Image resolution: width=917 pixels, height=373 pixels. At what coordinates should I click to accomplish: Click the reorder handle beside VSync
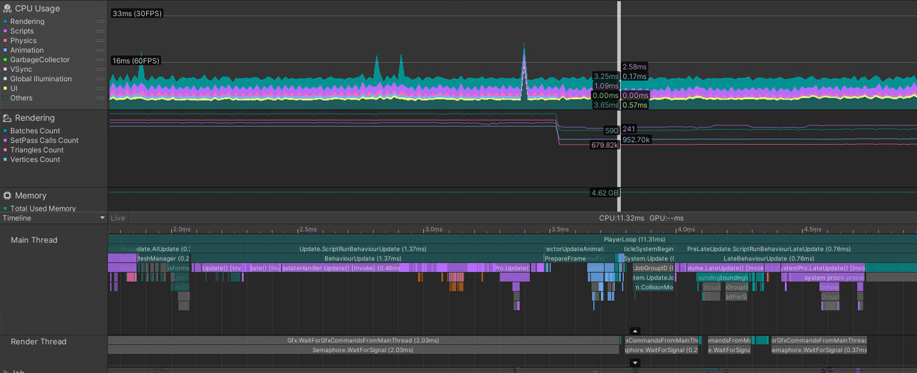[100, 69]
